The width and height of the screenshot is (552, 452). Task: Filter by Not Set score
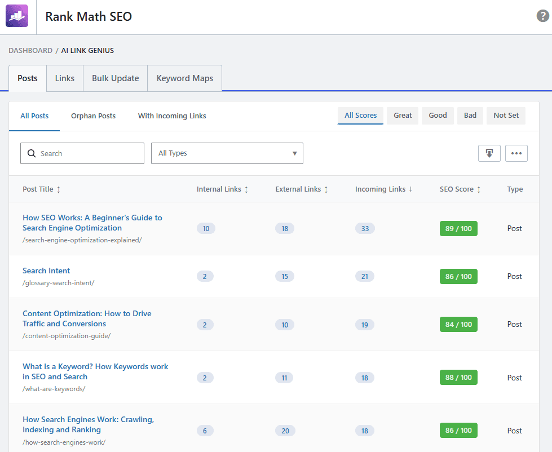point(506,116)
